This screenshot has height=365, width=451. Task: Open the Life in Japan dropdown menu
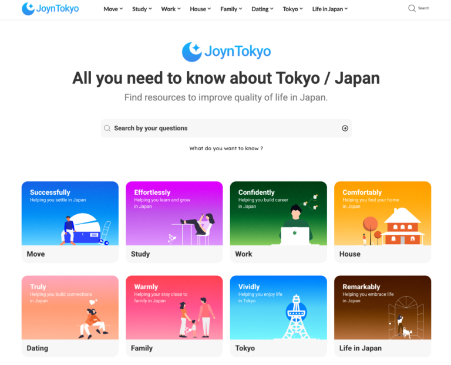pos(329,9)
